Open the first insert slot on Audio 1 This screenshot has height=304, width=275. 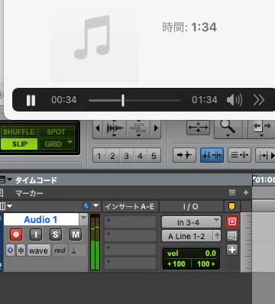130,222
